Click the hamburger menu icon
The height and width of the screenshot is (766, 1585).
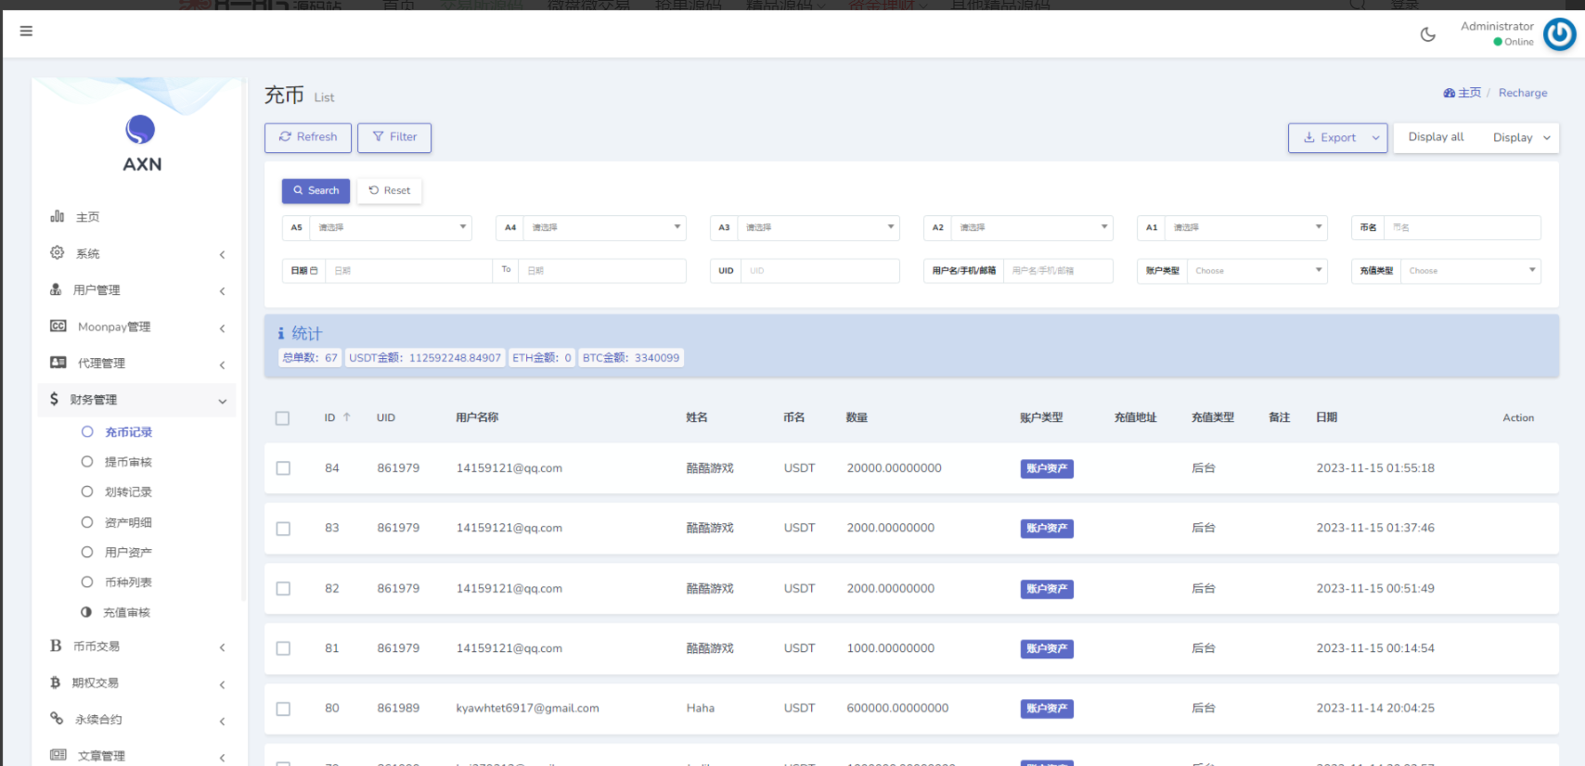26,32
